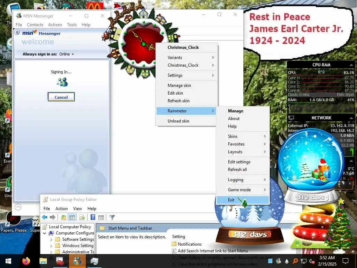Open View menu in Group Policy Editor
This screenshot has height=268, width=357.
(x=77, y=209)
